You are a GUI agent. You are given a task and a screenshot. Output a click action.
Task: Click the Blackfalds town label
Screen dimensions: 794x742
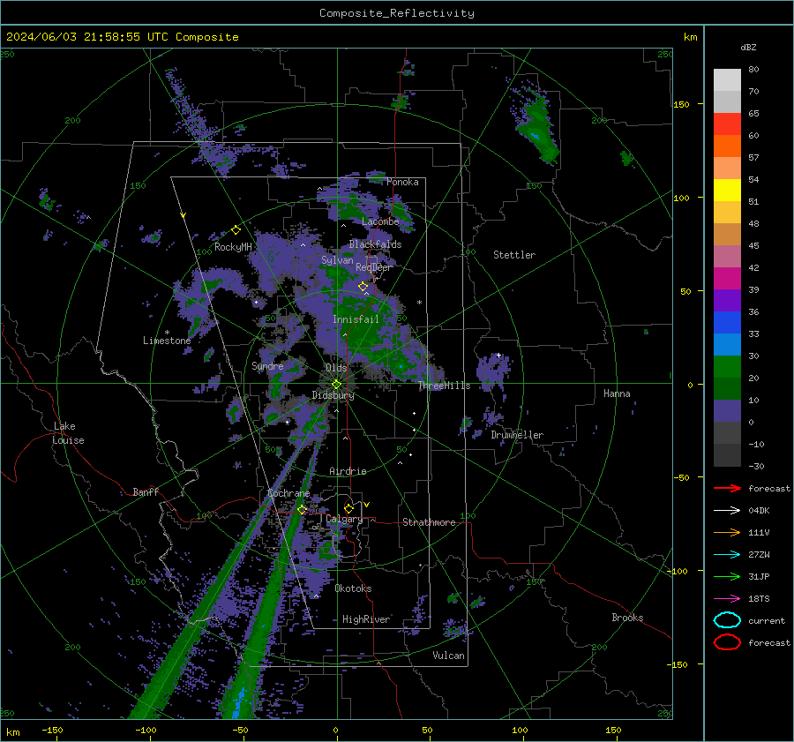pyautogui.click(x=375, y=244)
